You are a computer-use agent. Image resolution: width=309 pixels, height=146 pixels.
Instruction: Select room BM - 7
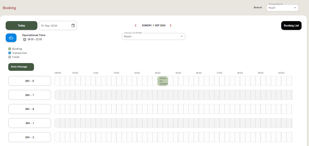pyautogui.click(x=30, y=95)
